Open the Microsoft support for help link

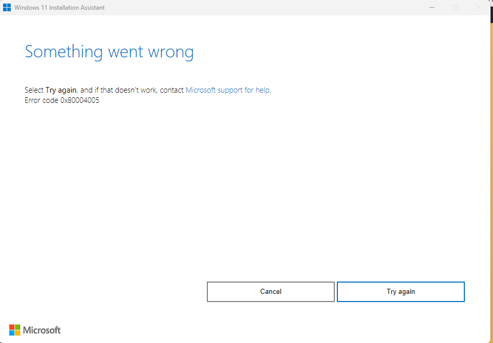[227, 90]
